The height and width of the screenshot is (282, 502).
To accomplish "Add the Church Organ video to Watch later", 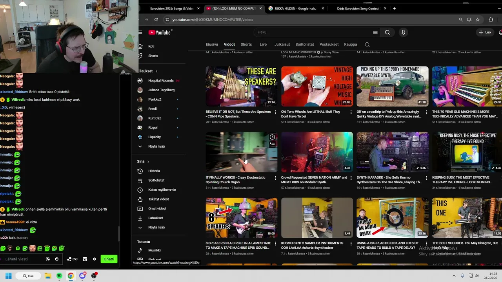I will tap(272, 137).
